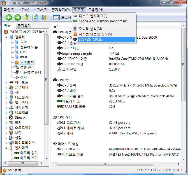Select 컴퓨터 이름 in the tree

coord(29,47)
